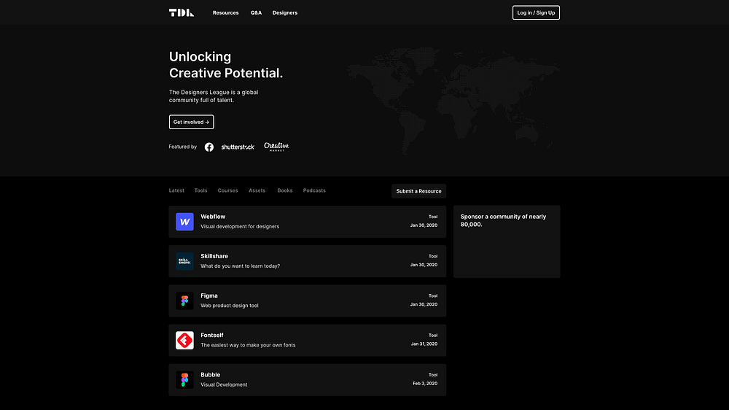Viewport: 729px width, 410px height.
Task: Switch to the Books tab
Action: 285,190
